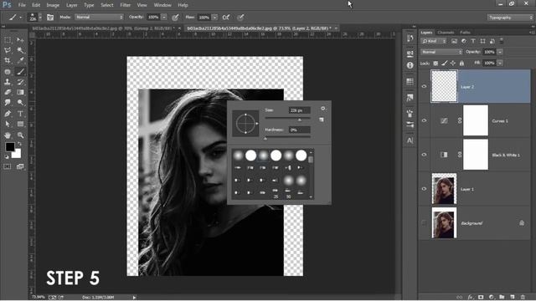Screen dimensions: 536x301
Task: Toggle lock all for layer
Action: (x=461, y=64)
